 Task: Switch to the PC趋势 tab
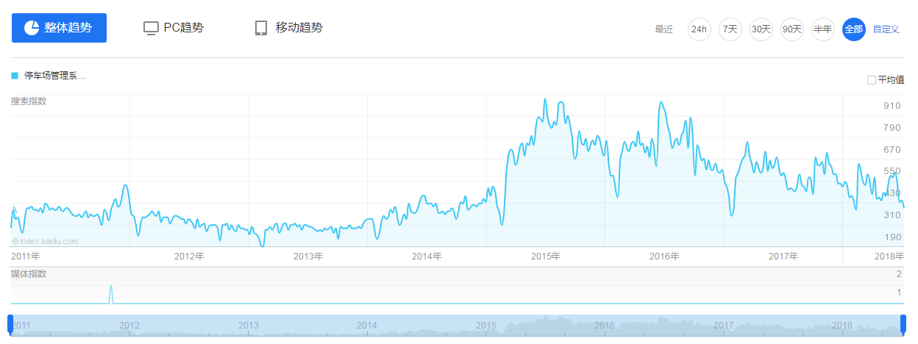173,28
